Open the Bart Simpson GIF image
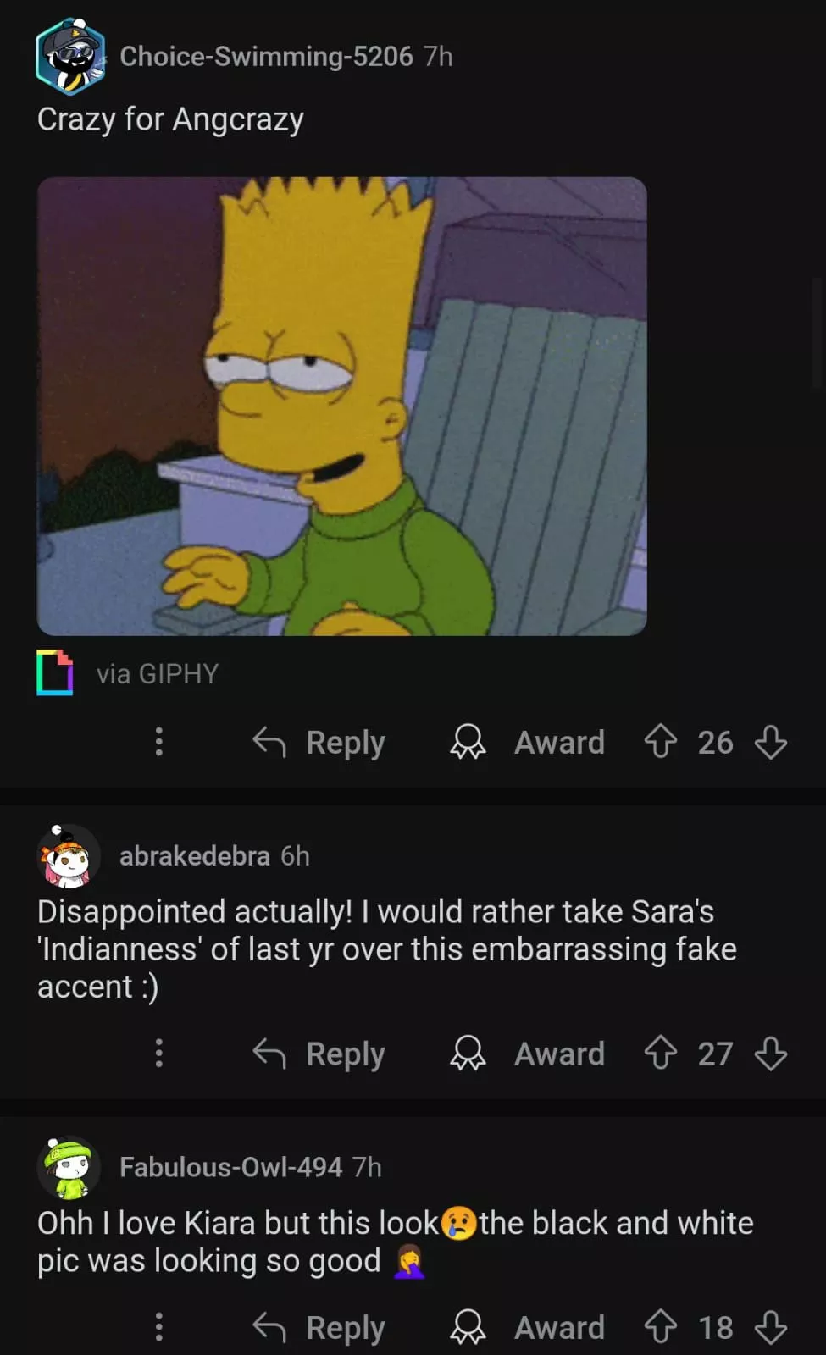This screenshot has height=1355, width=826. point(342,406)
